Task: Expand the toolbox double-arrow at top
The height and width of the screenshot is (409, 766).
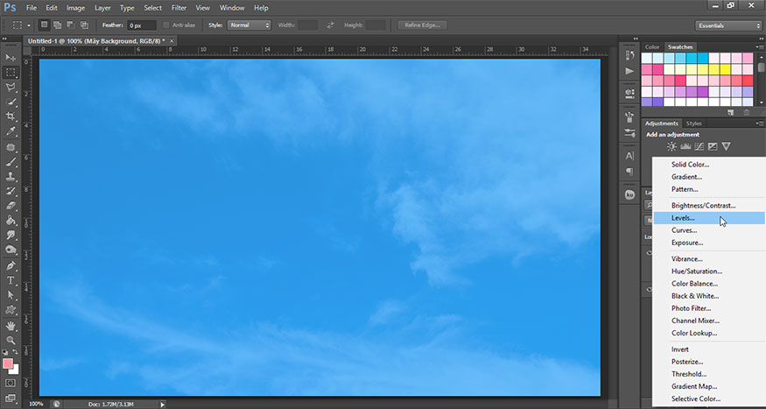Action: (5, 39)
